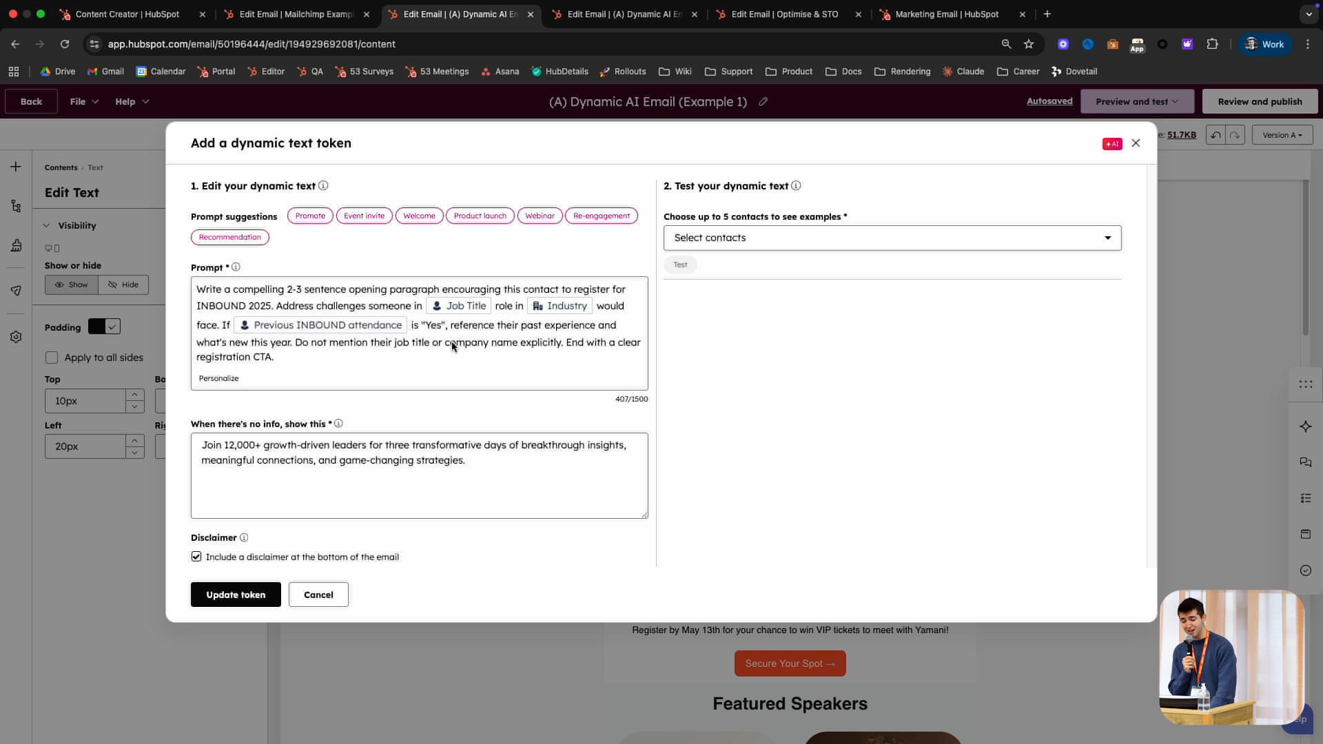Click the info icon next to Disclaimer
The image size is (1323, 744).
pos(243,537)
